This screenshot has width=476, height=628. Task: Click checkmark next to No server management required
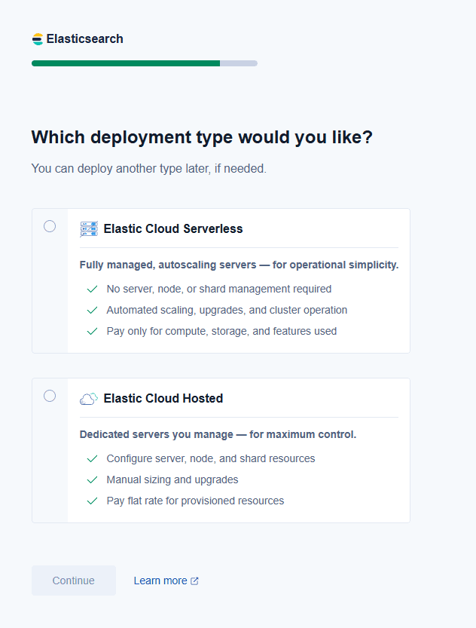(92, 289)
